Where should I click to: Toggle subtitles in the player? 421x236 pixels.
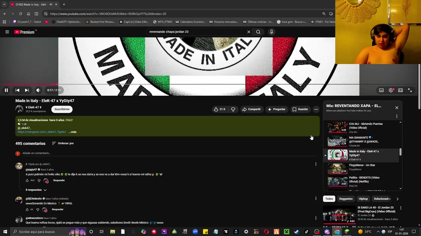[381, 90]
